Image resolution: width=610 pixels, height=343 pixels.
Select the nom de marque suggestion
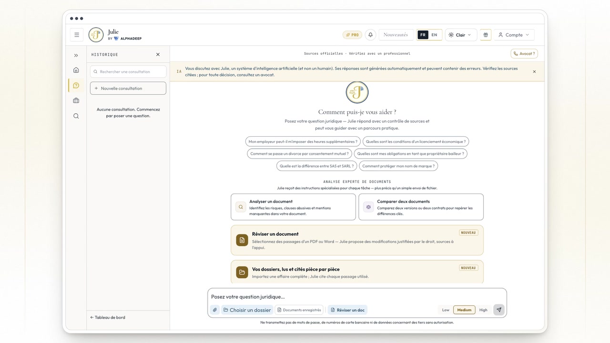click(398, 166)
